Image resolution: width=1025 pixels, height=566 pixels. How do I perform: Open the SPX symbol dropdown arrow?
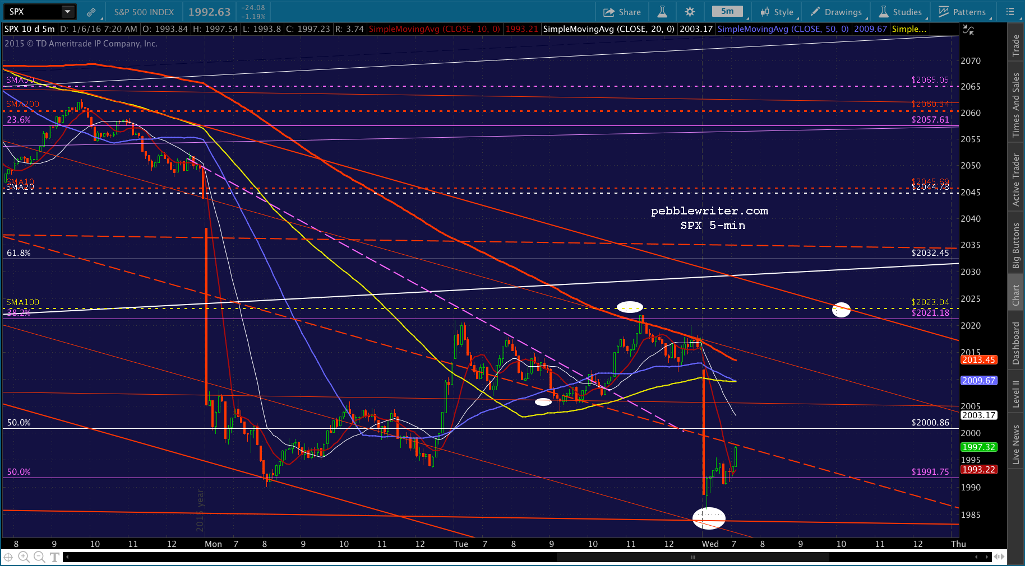[x=68, y=11]
